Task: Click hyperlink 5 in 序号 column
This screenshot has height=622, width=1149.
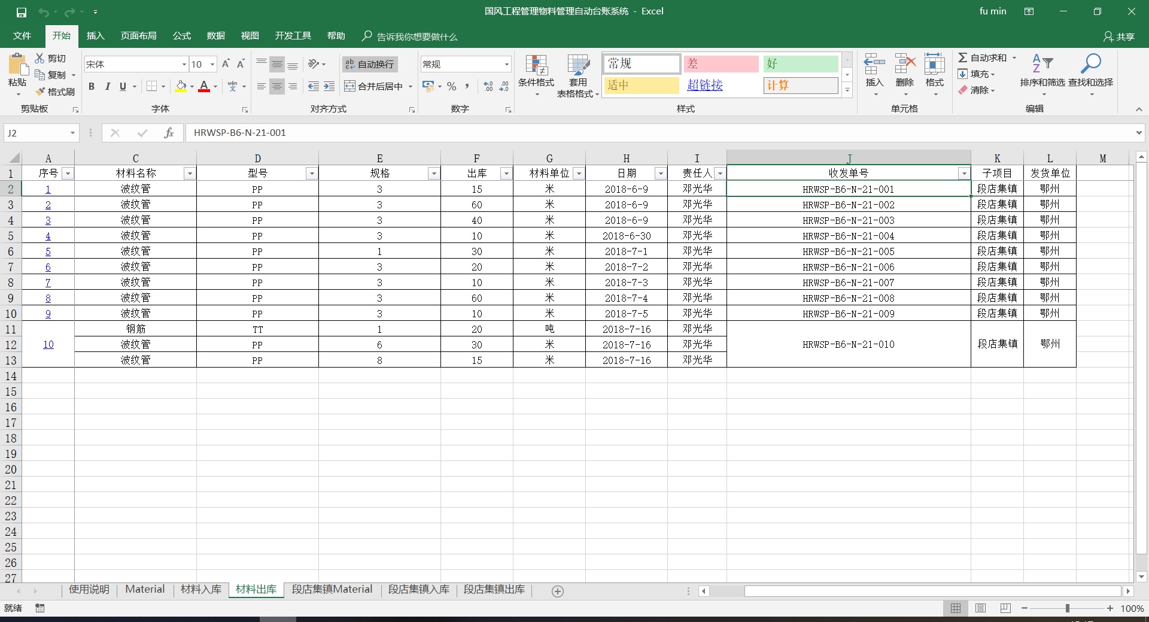Action: click(x=48, y=251)
